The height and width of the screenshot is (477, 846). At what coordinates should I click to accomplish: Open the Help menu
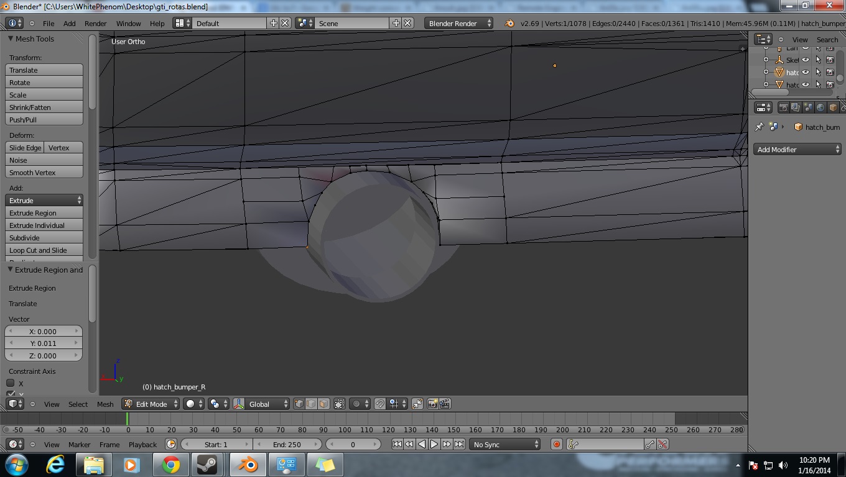157,24
